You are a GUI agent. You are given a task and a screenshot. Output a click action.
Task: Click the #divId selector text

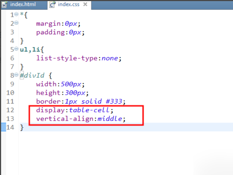click(32, 75)
